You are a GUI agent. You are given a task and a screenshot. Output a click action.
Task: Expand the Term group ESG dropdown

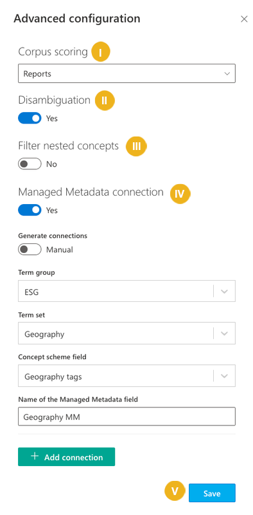point(126,291)
